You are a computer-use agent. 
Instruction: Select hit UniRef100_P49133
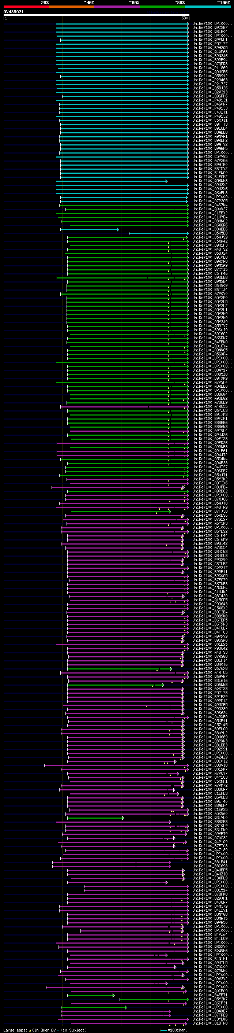point(210,108)
